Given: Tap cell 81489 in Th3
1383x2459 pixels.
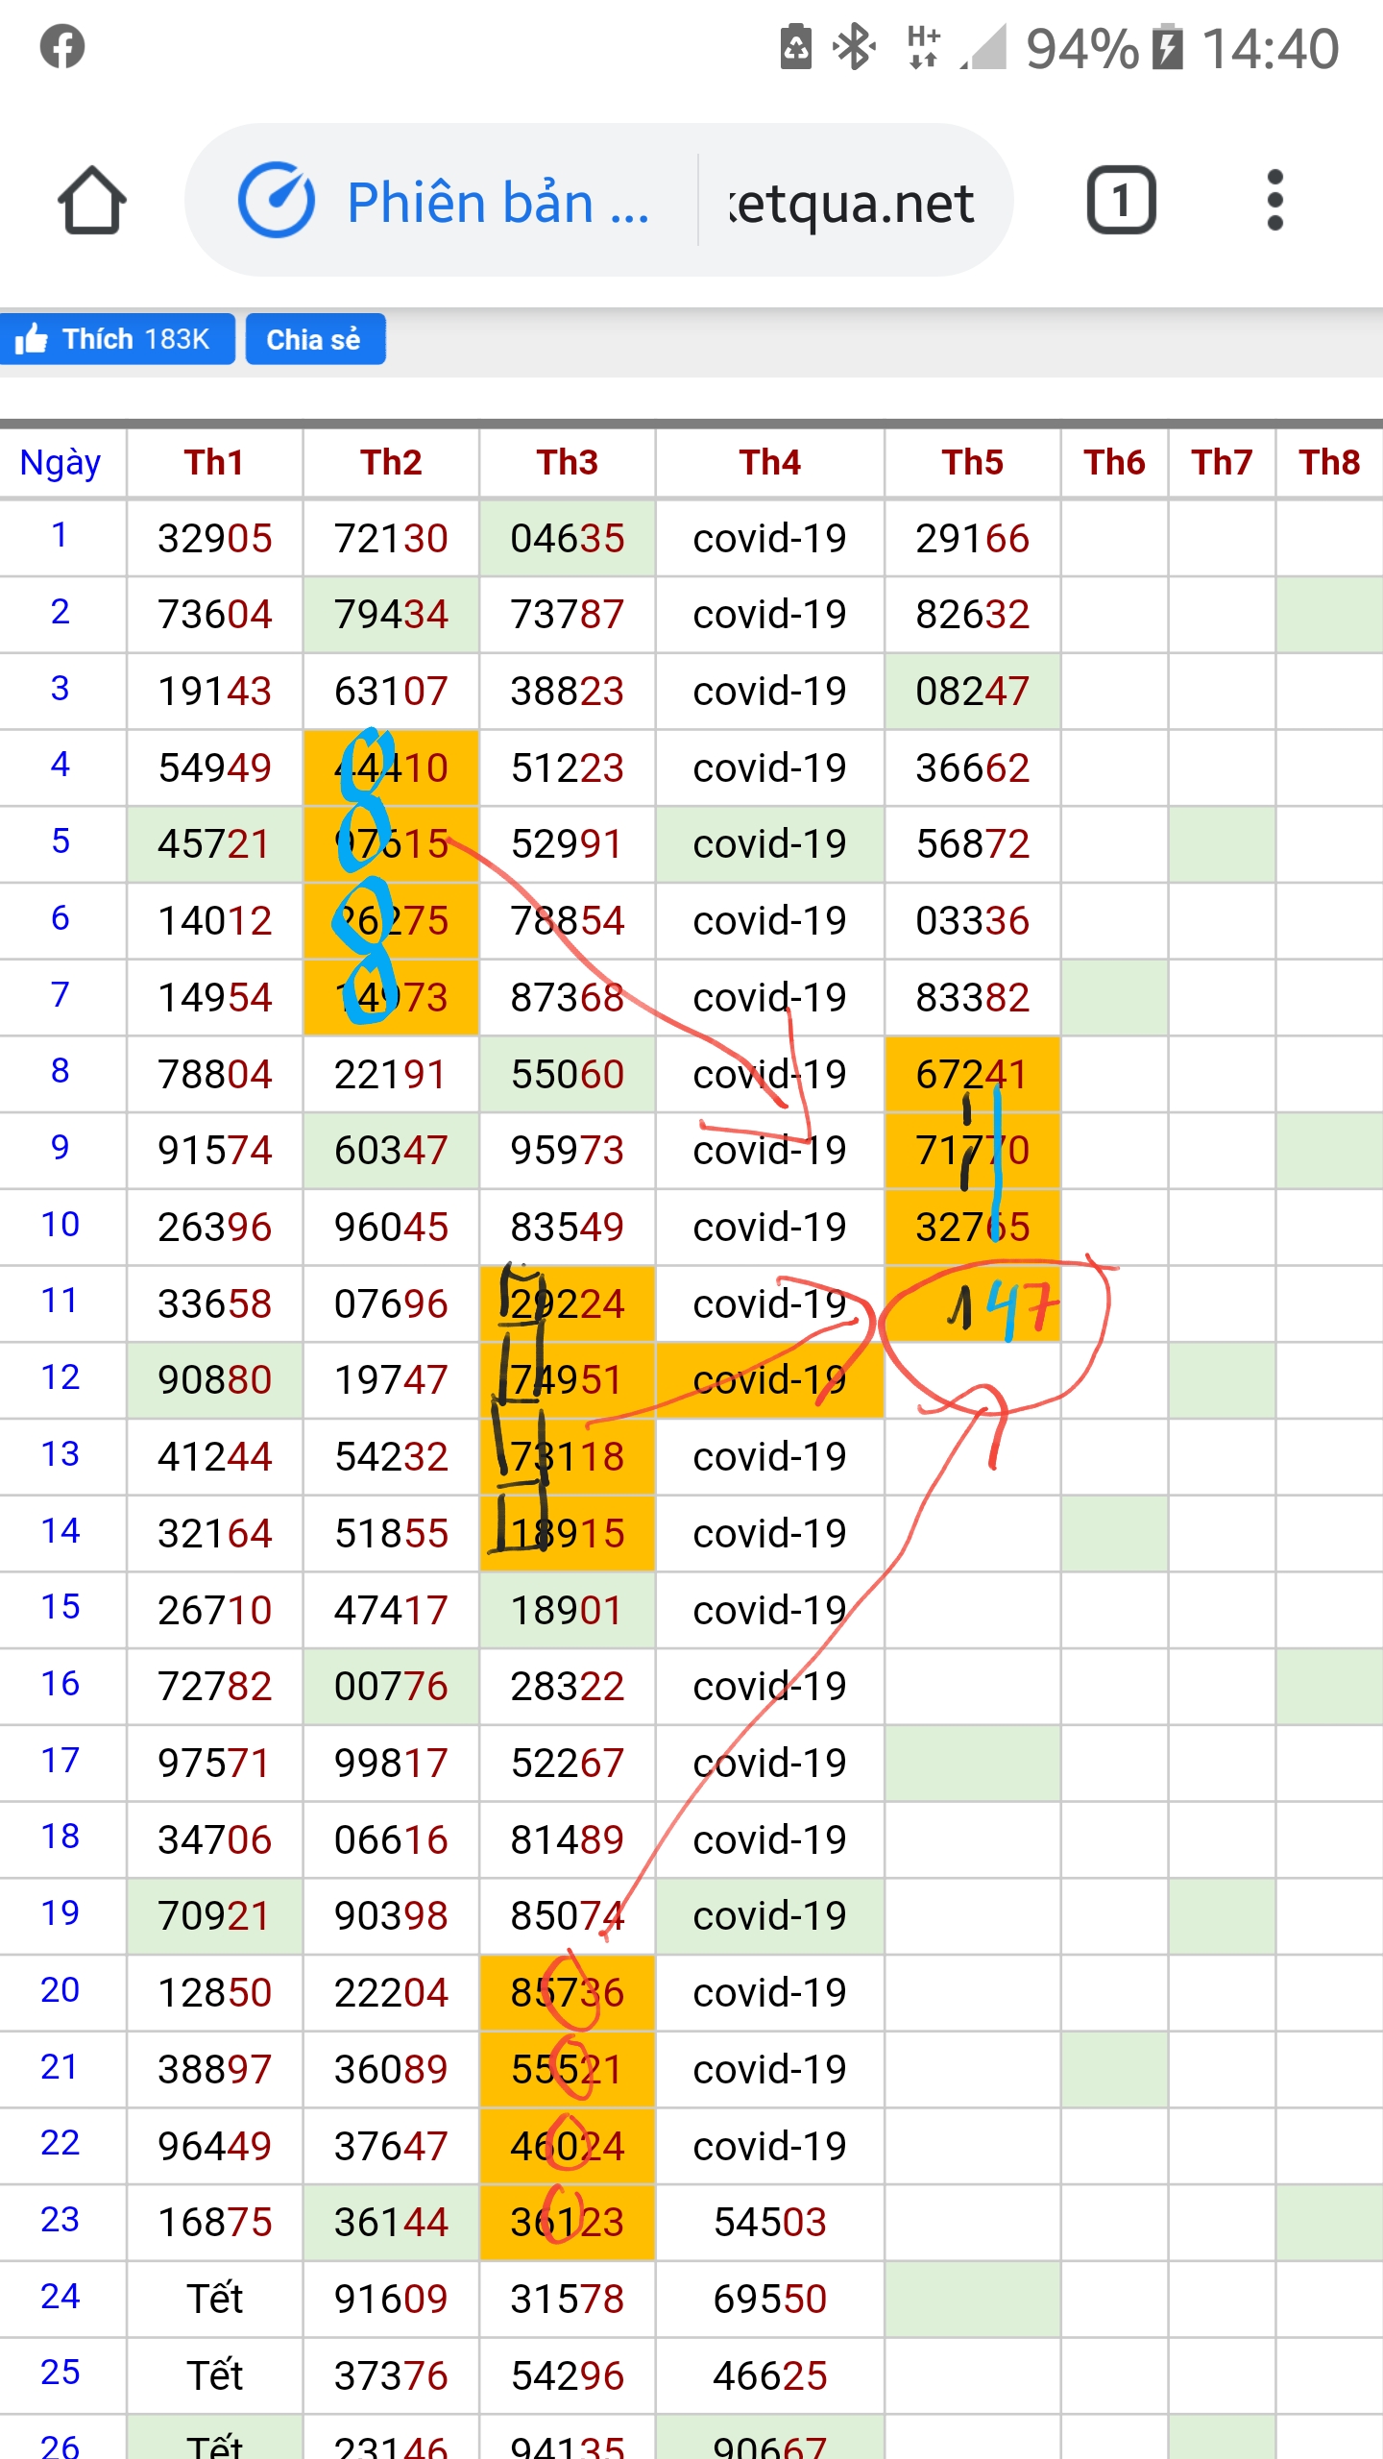Looking at the screenshot, I should point(568,1840).
